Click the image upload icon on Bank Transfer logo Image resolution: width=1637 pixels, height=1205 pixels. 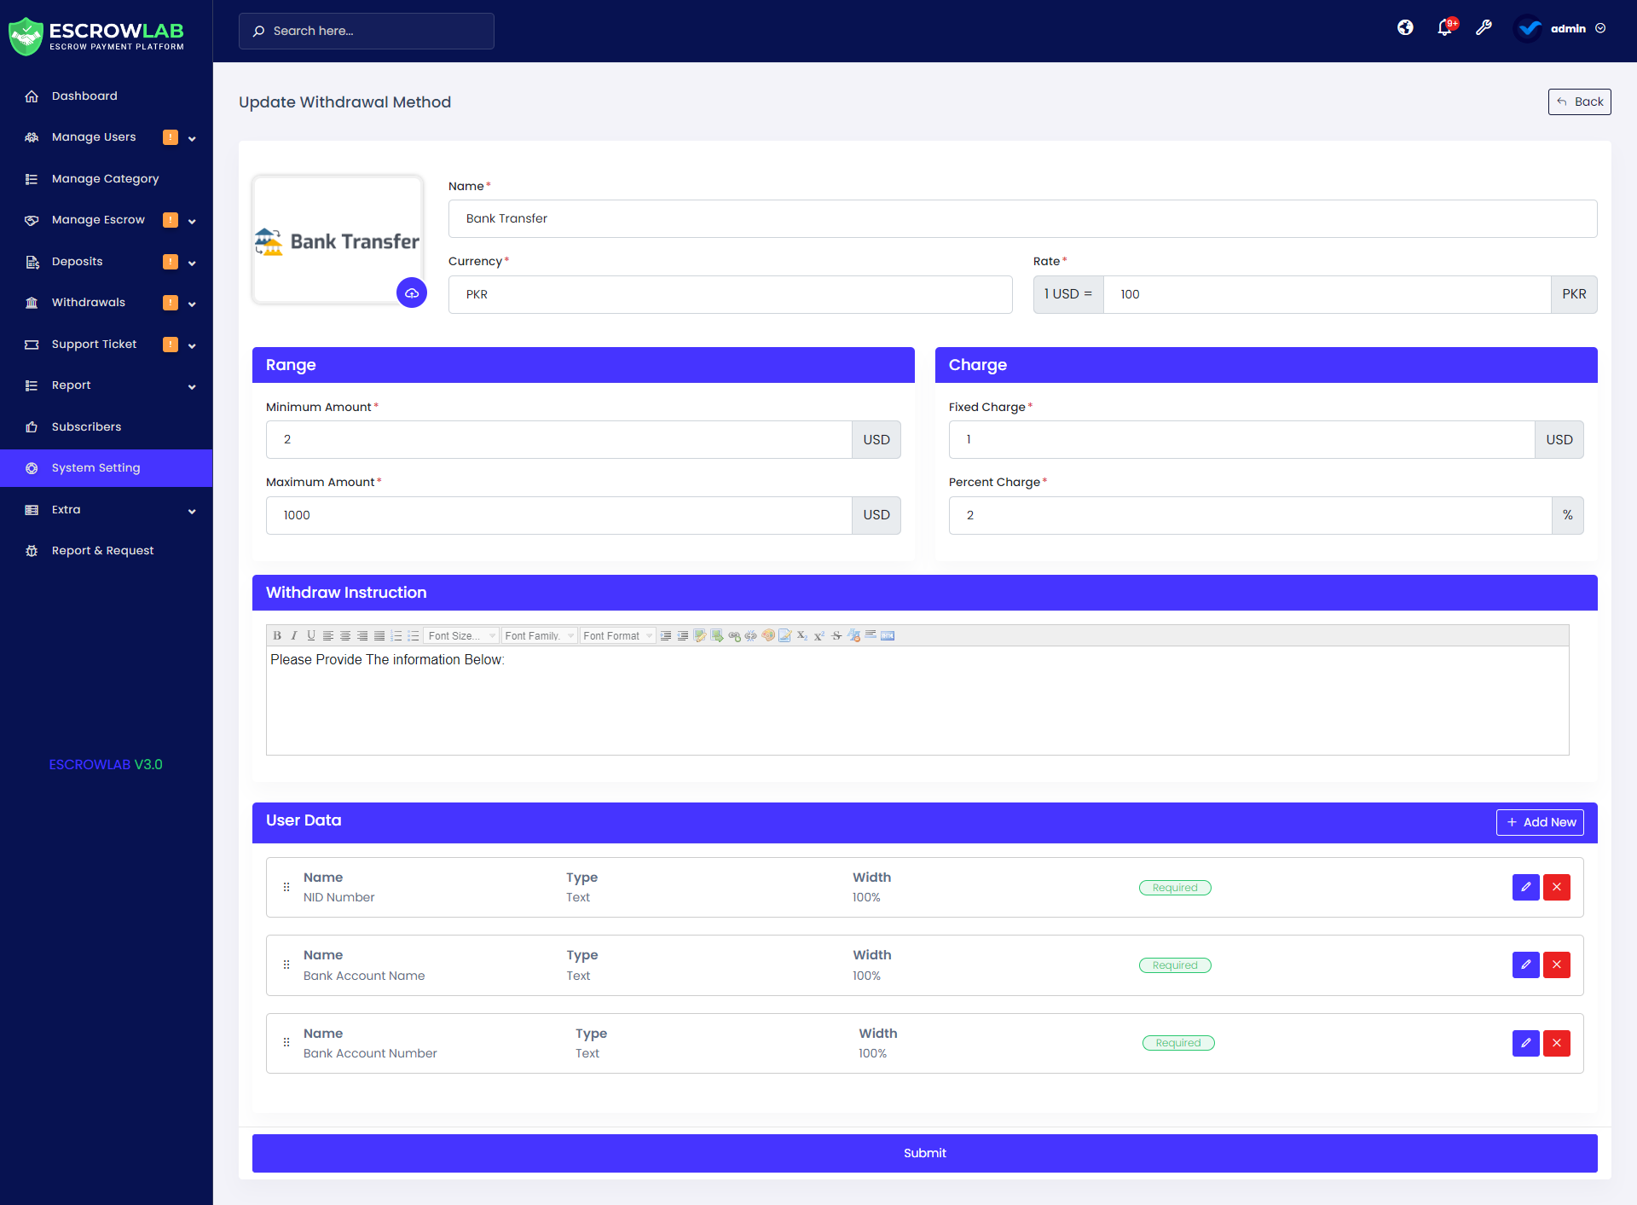[x=412, y=293]
